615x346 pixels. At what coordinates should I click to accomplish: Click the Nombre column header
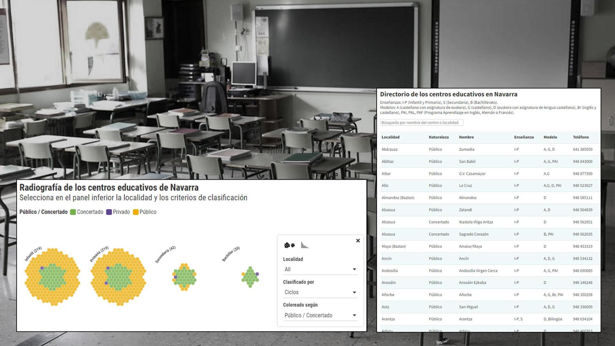point(466,137)
